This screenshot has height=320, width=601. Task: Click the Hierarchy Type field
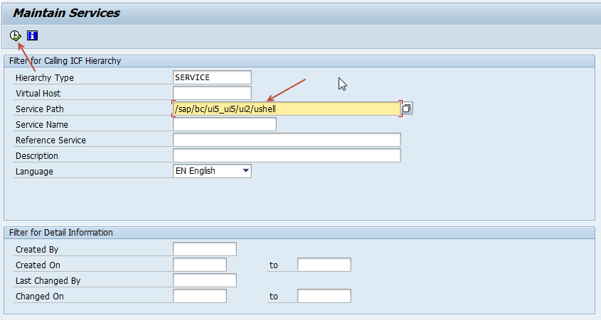[x=212, y=77]
